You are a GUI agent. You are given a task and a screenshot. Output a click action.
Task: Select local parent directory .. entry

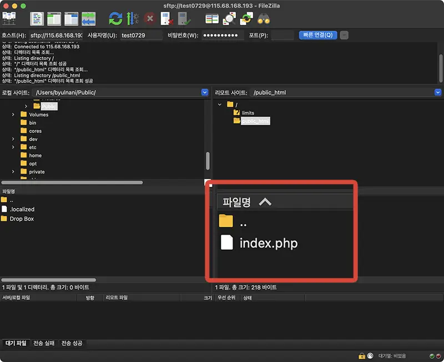pyautogui.click(x=11, y=200)
